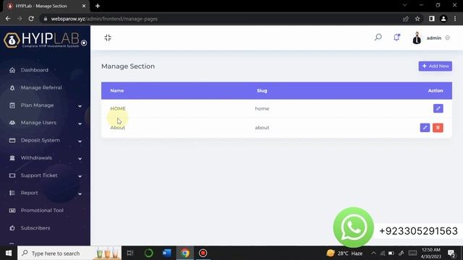
Task: Edit the About section with pencil icon
Action: (425, 128)
